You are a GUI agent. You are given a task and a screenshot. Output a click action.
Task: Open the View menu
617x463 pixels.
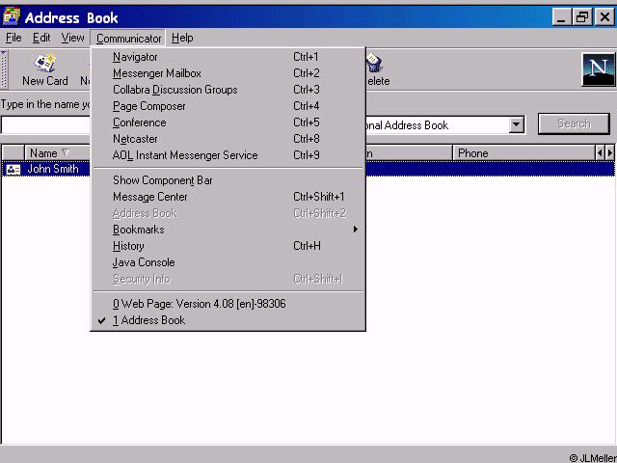click(x=72, y=38)
